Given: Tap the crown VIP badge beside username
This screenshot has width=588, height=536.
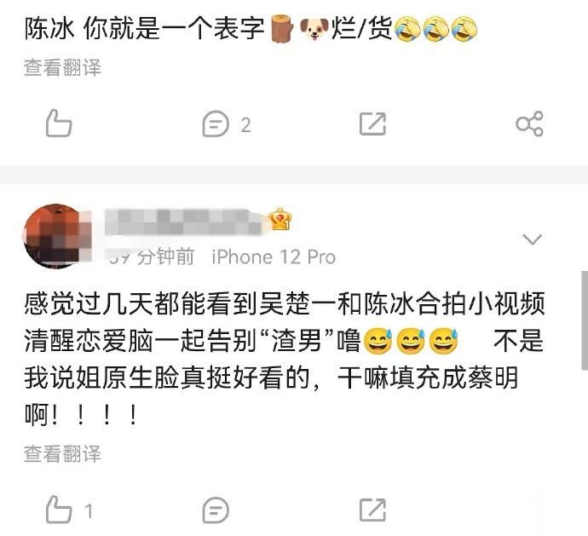Looking at the screenshot, I should click(x=281, y=219).
